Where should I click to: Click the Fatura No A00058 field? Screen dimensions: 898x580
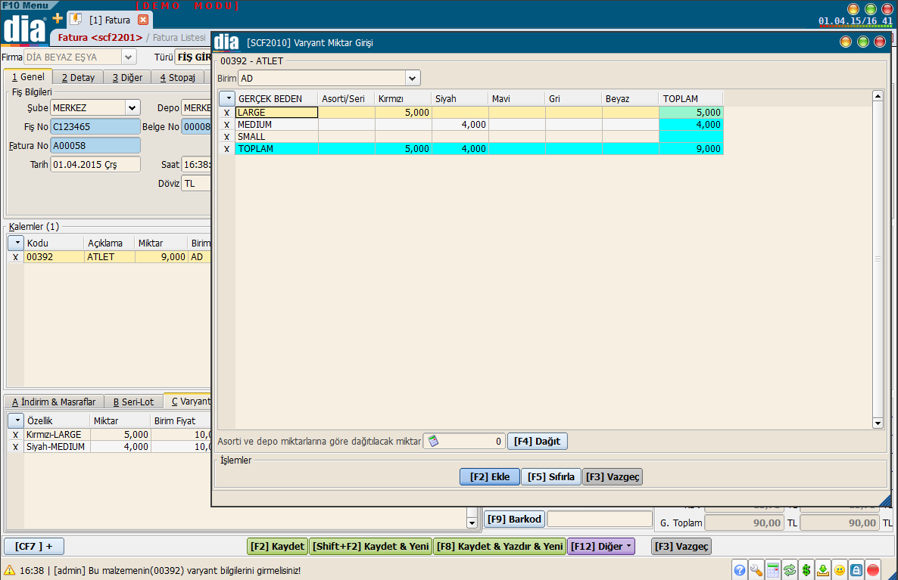click(95, 145)
